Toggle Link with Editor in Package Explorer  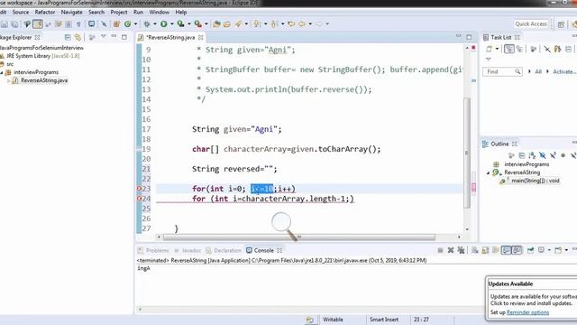[x=78, y=37]
